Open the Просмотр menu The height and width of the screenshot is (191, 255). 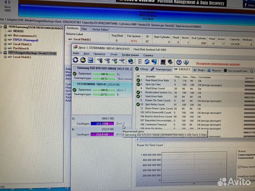(100, 54)
